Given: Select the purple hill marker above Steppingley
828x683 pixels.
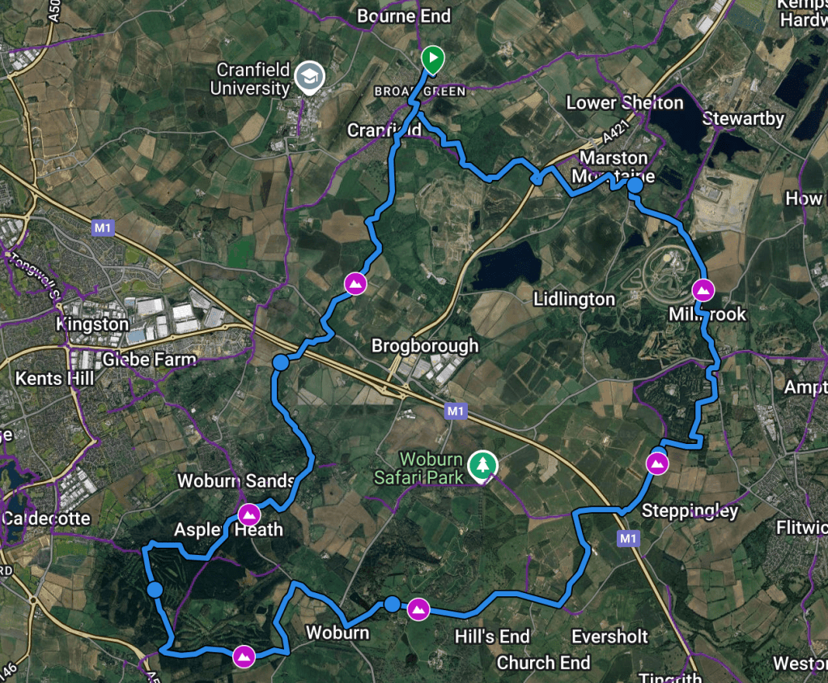Looking at the screenshot, I should 657,463.
